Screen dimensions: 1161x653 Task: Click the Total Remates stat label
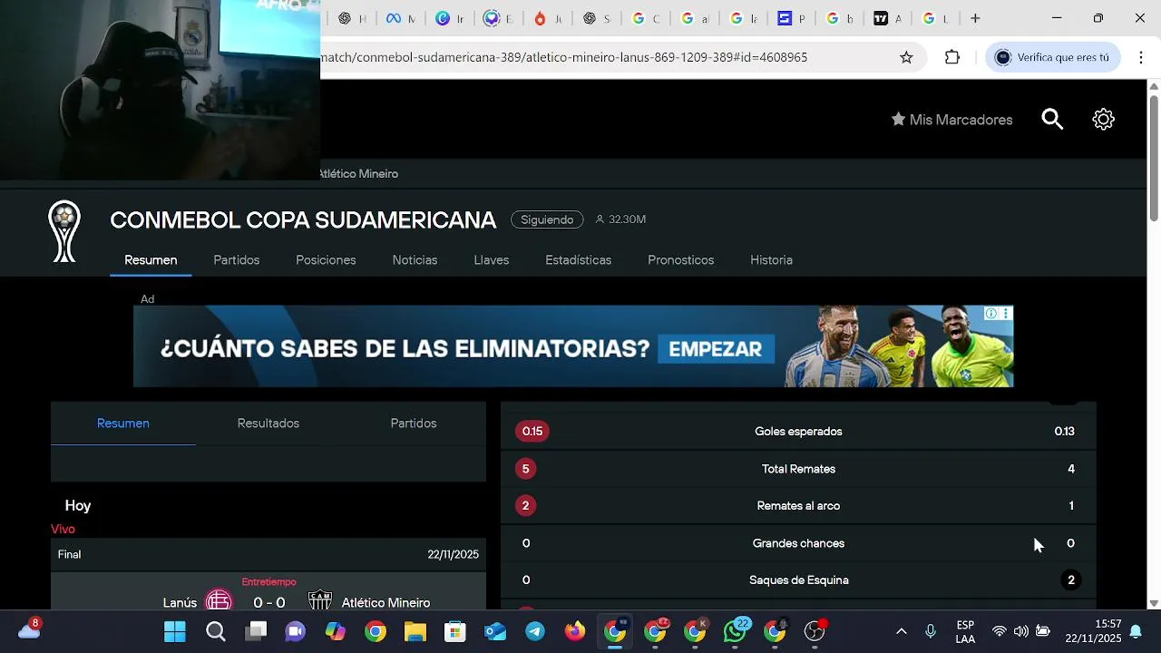click(x=798, y=469)
